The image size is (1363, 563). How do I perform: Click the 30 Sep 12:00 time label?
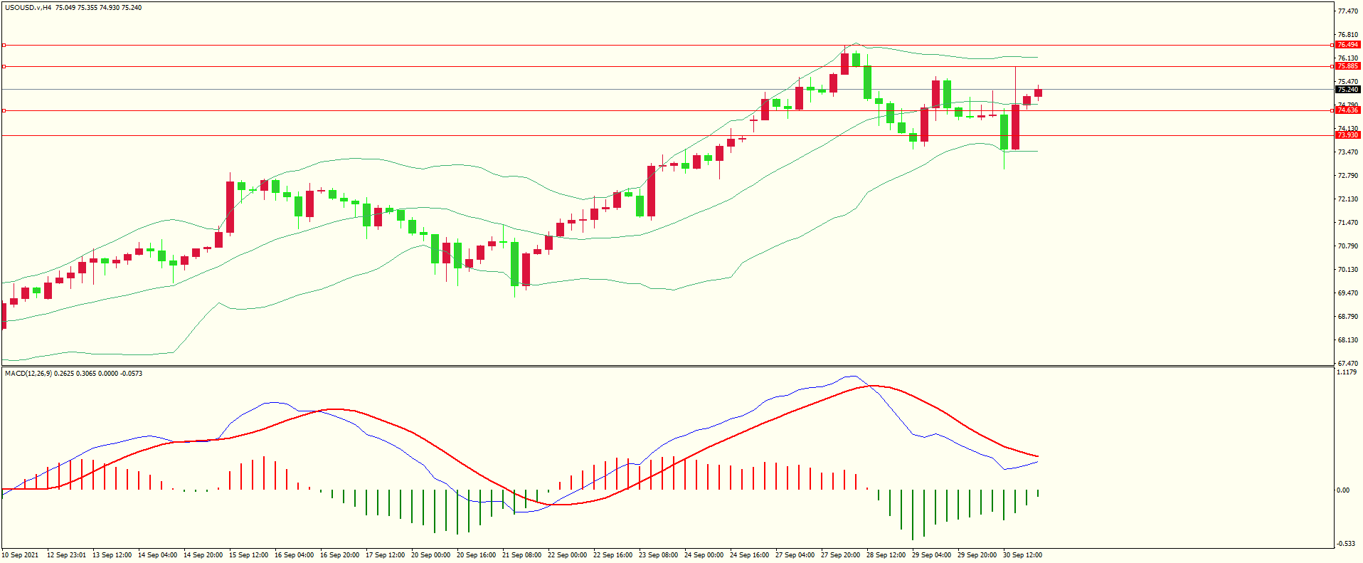tap(1022, 555)
